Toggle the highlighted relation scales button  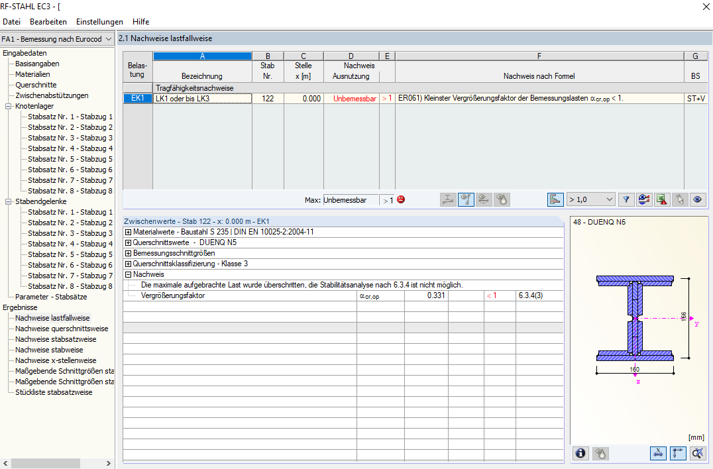coord(466,199)
